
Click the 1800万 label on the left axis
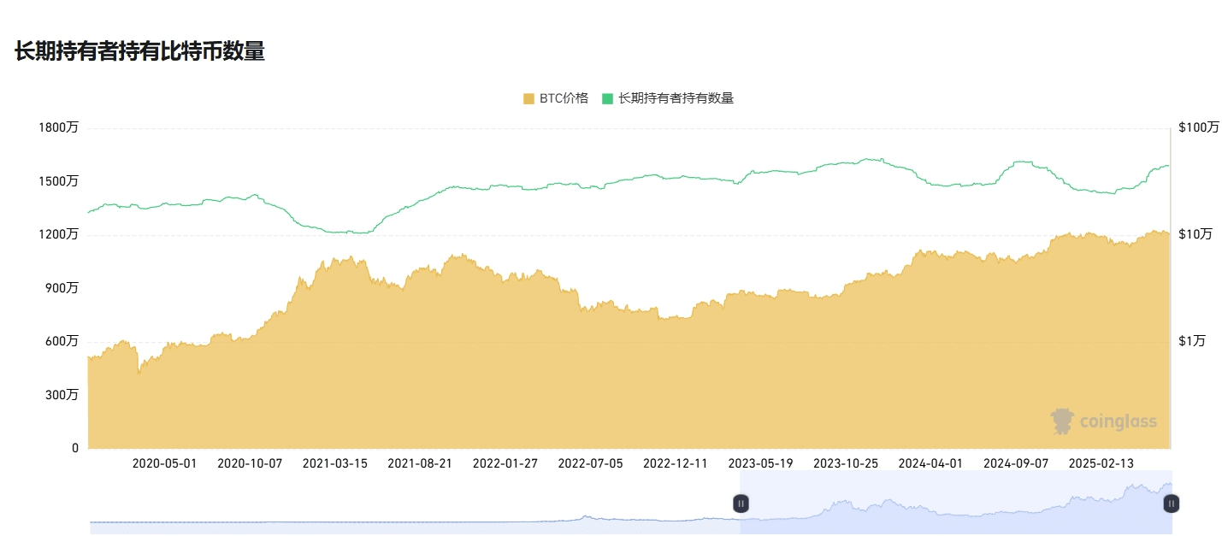[x=58, y=127]
